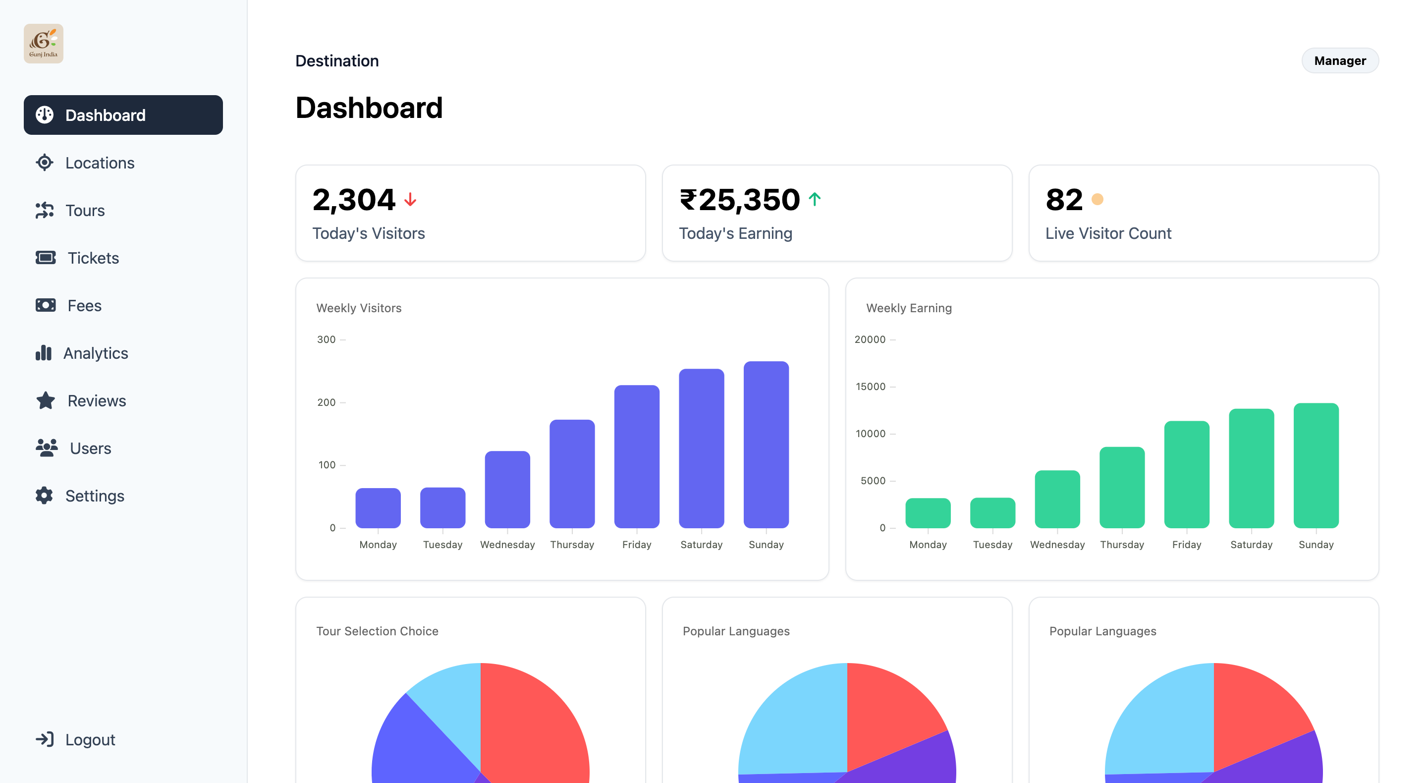This screenshot has height=783, width=1427.
Task: Go to the Analytics page
Action: click(95, 353)
